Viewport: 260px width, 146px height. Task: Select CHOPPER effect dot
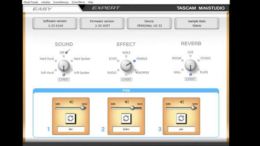coord(134,70)
